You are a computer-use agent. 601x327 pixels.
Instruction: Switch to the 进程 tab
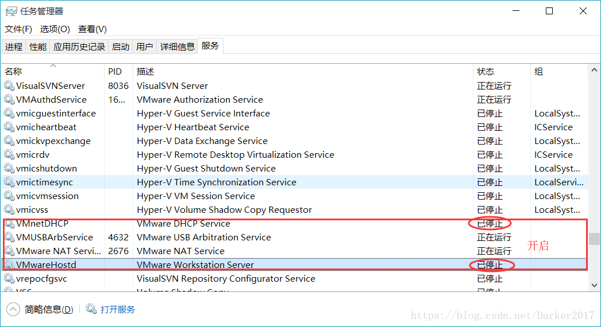(x=14, y=46)
